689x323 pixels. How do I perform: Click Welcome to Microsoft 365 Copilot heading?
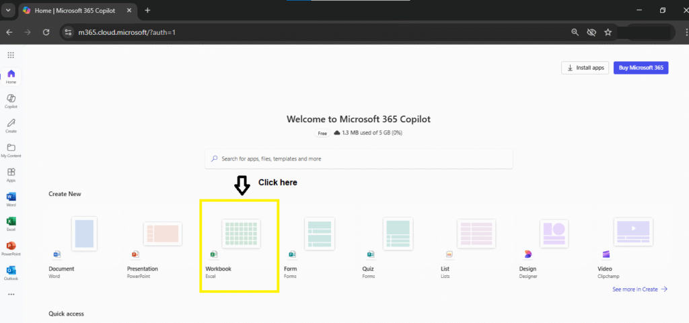[359, 120]
